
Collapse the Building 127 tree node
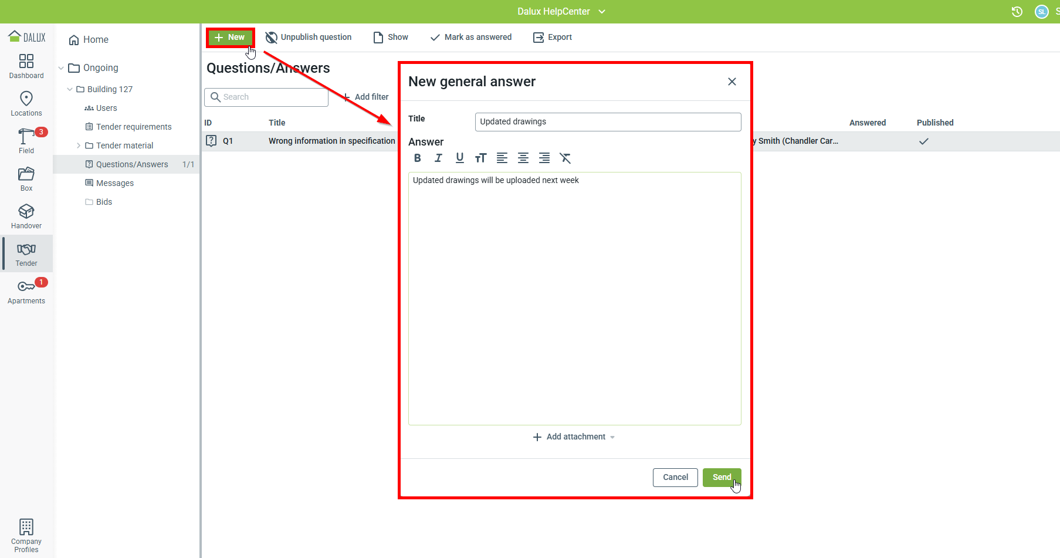pyautogui.click(x=70, y=89)
